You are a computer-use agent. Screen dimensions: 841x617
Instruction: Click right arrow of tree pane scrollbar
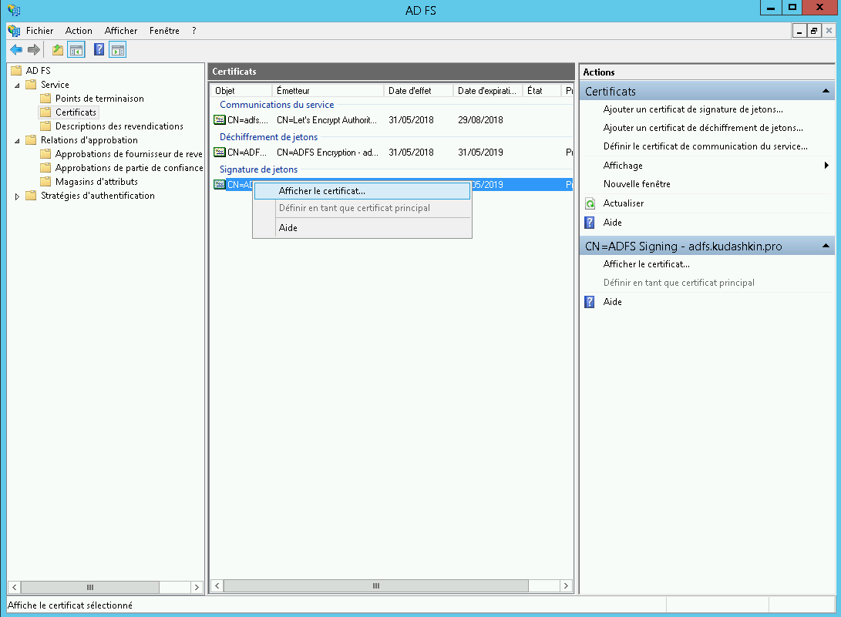point(197,587)
